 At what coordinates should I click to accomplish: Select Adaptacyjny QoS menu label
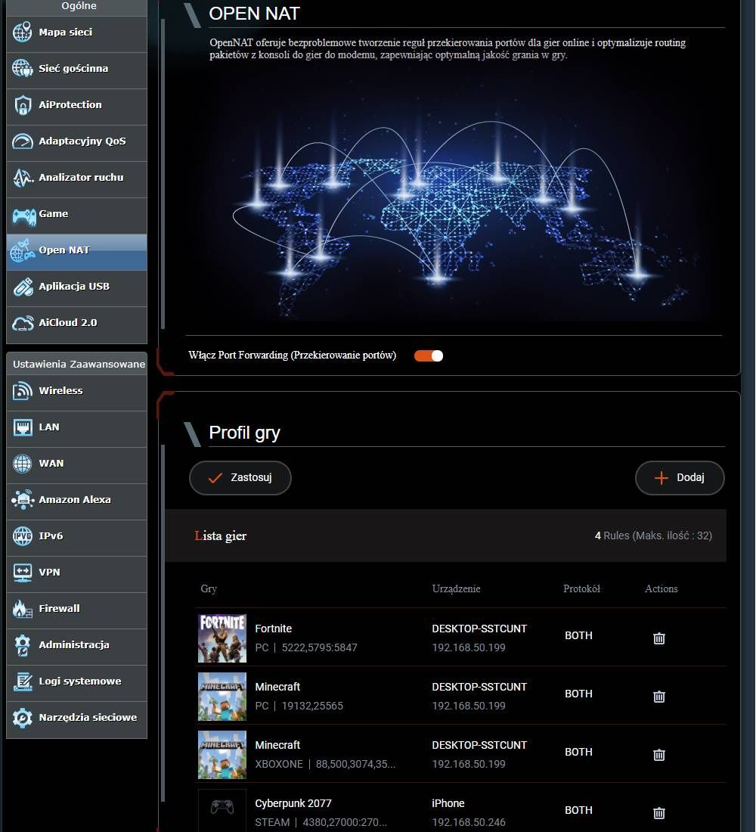coord(82,141)
